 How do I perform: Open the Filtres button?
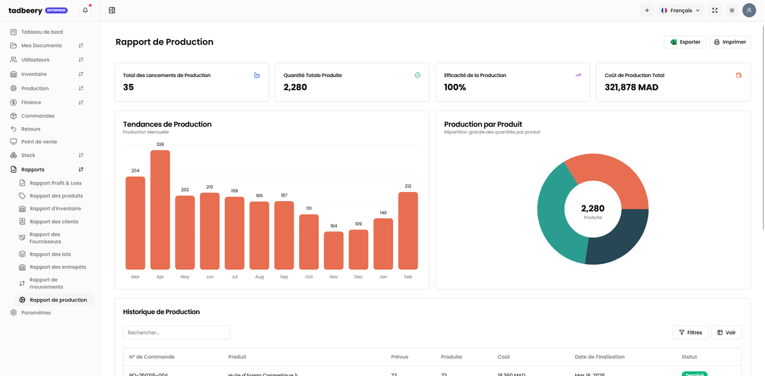[x=690, y=333]
